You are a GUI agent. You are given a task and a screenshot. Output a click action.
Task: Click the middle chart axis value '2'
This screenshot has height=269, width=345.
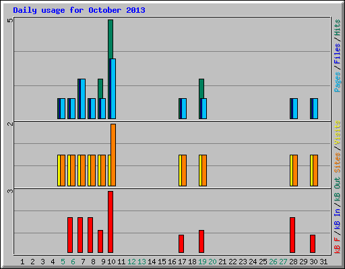pyautogui.click(x=10, y=124)
